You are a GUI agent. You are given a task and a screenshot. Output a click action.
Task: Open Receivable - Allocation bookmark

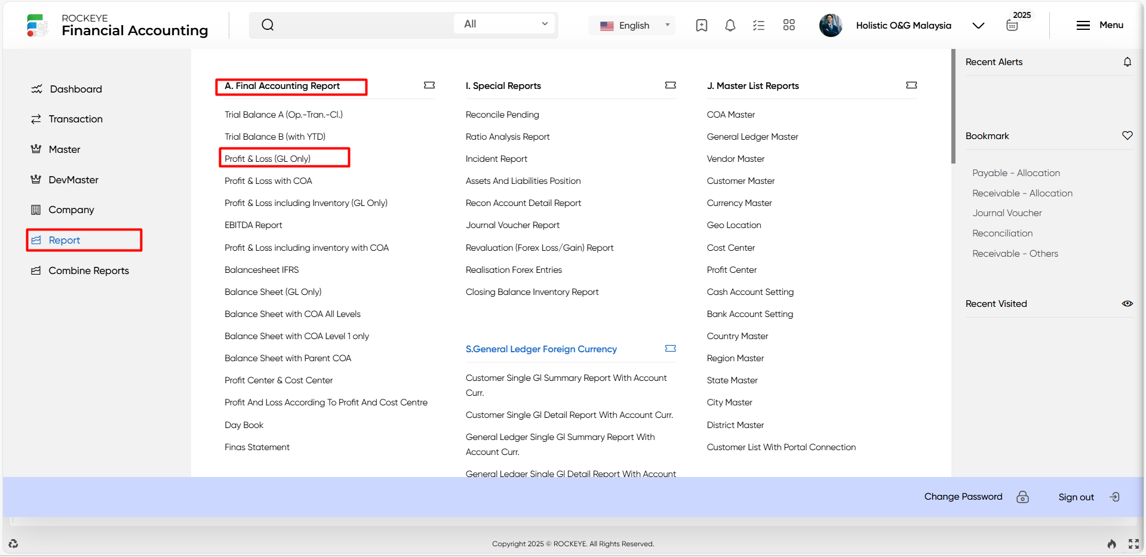coord(1022,193)
